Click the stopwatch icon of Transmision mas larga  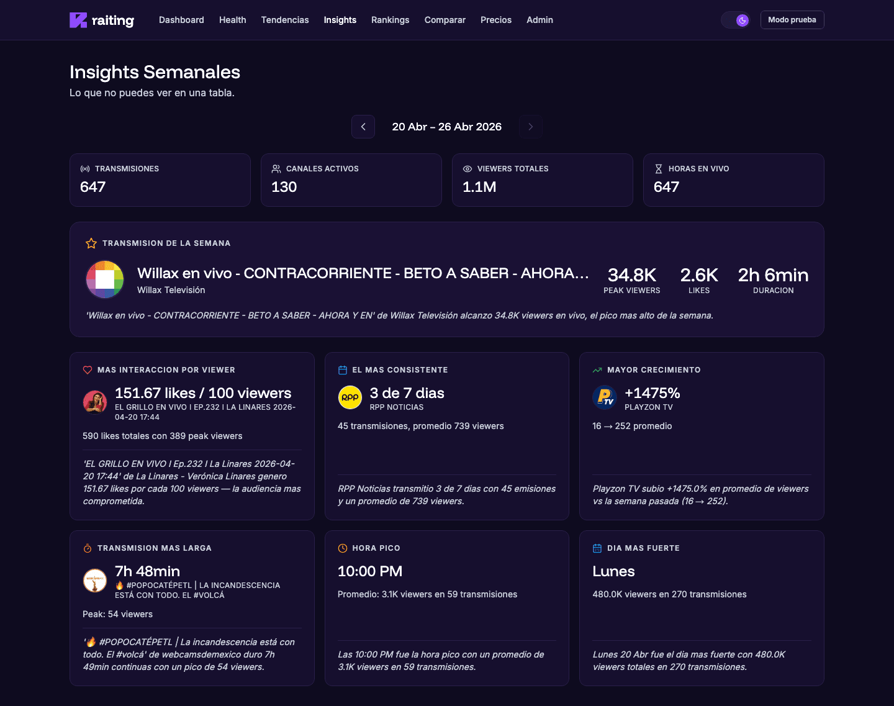(x=88, y=548)
